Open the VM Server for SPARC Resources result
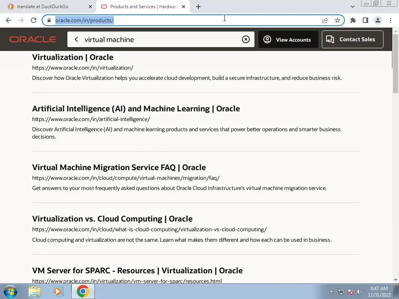399x299 pixels. (x=138, y=271)
